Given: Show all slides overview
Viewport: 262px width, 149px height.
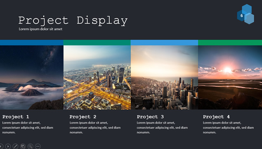Looking at the screenshot, I should tap(23, 147).
